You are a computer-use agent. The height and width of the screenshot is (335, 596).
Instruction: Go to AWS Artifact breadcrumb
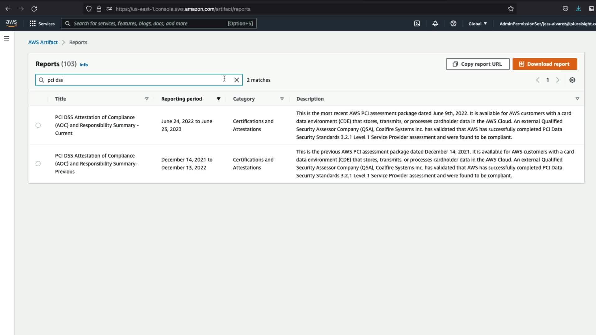coord(43,42)
